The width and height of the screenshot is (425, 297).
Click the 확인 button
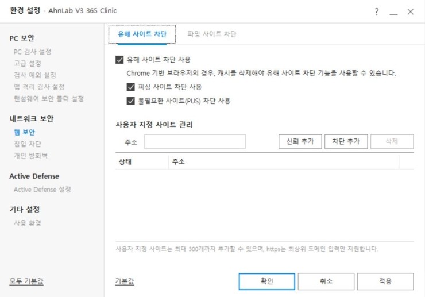pos(266,281)
